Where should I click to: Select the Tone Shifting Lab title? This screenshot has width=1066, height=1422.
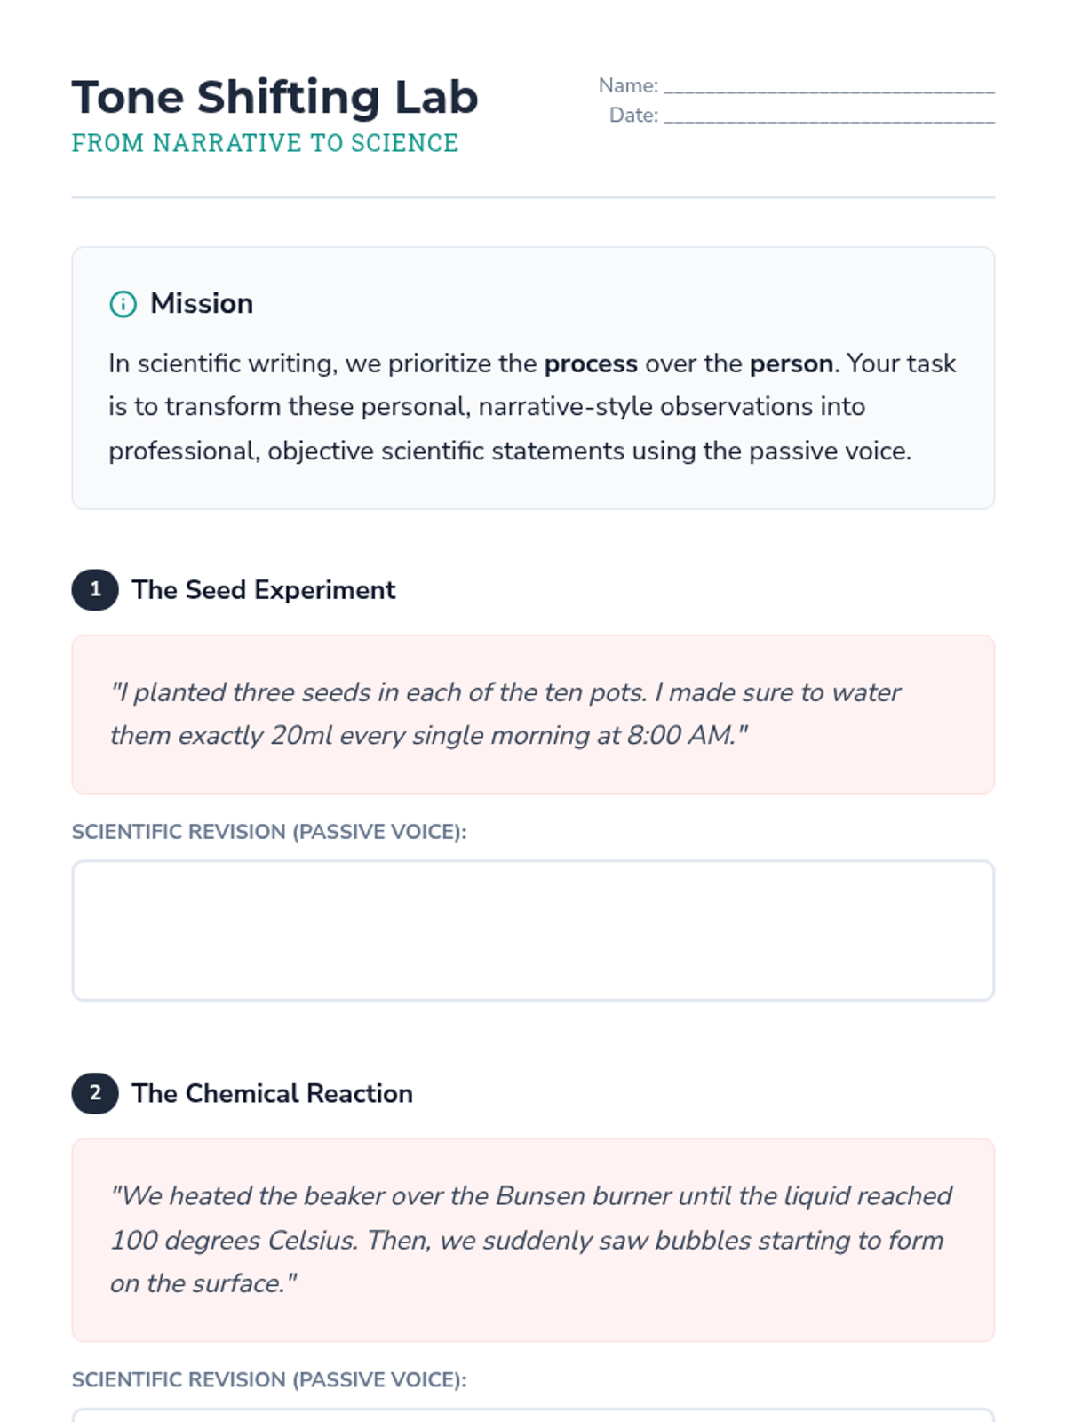(274, 97)
